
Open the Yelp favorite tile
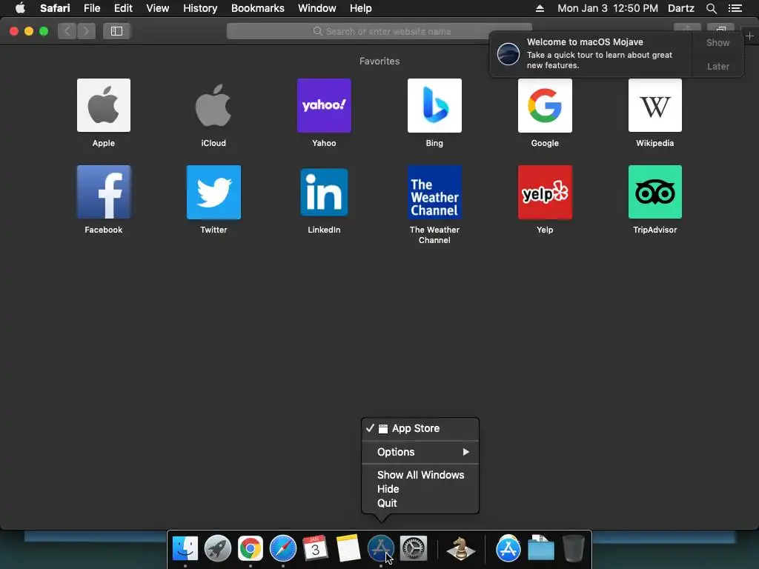tap(545, 192)
